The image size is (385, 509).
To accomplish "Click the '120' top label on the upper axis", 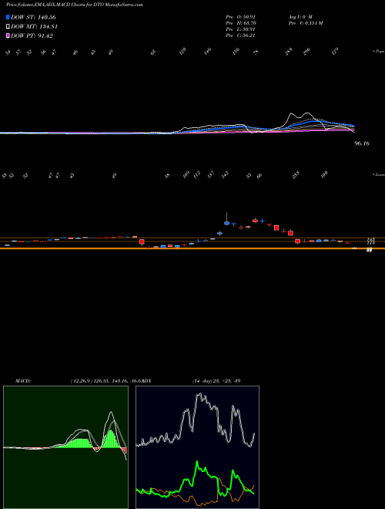I will [x=182, y=52].
